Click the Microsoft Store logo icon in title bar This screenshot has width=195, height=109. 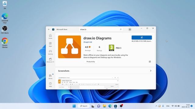(53, 29)
